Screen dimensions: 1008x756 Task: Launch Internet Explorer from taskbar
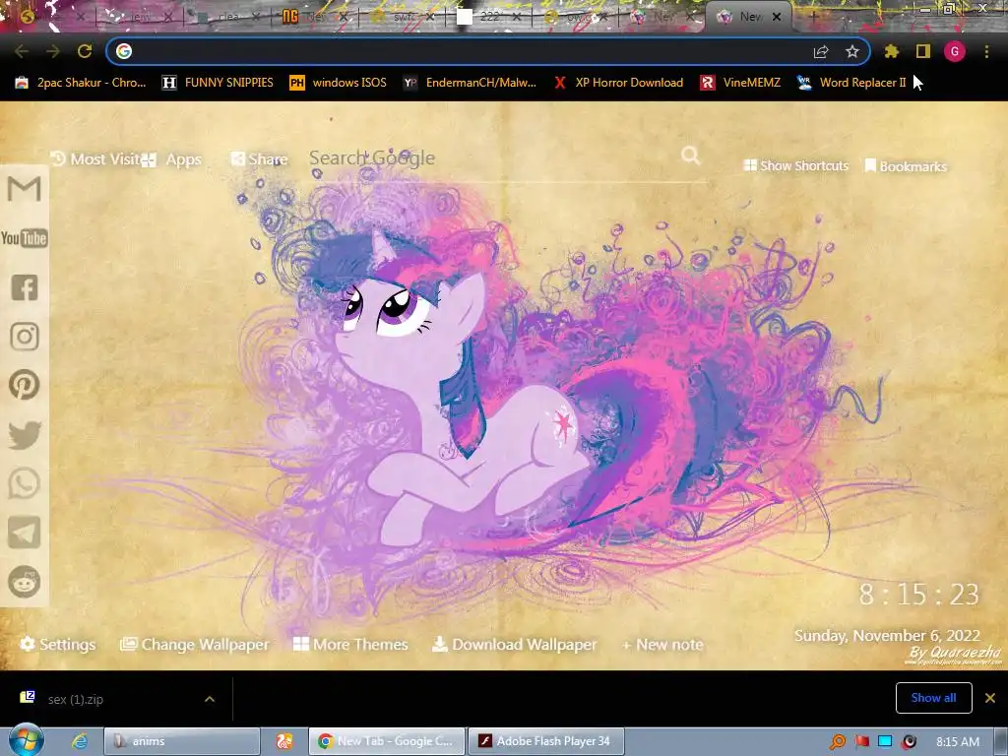tap(80, 741)
